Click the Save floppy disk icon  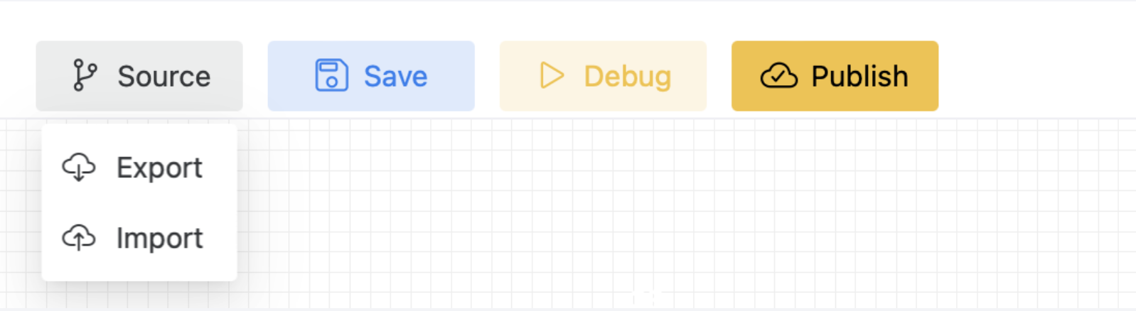click(331, 75)
